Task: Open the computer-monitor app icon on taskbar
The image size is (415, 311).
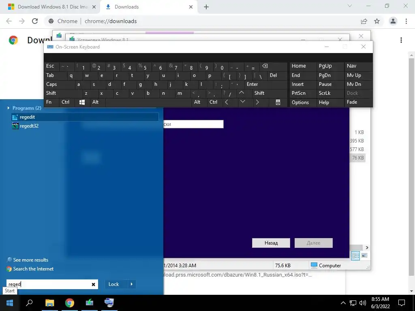Action: pyautogui.click(x=109, y=303)
